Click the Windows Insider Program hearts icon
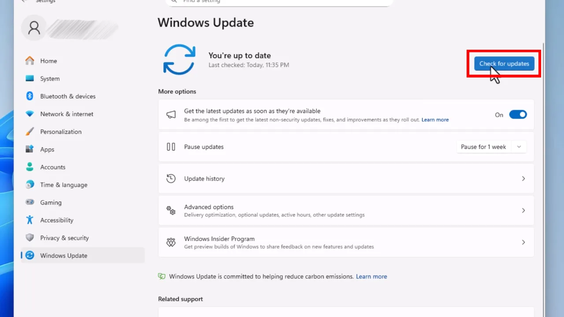Image resolution: width=564 pixels, height=317 pixels. (x=171, y=242)
